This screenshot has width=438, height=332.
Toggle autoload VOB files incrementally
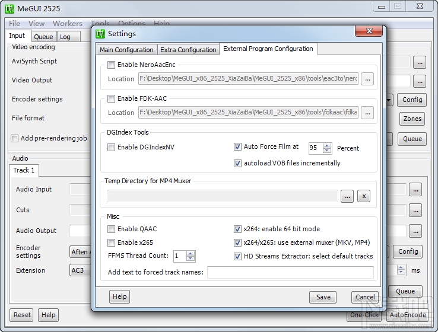tap(237, 163)
